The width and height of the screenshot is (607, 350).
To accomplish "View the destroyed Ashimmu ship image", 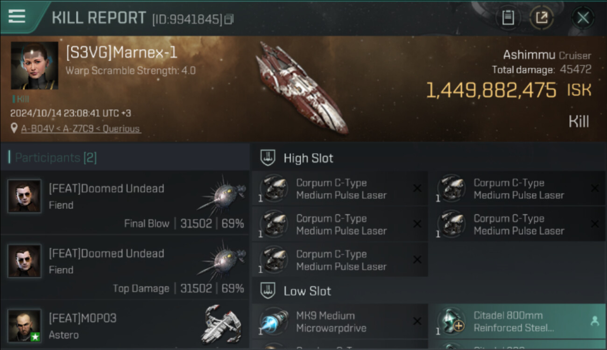I will tap(302, 87).
